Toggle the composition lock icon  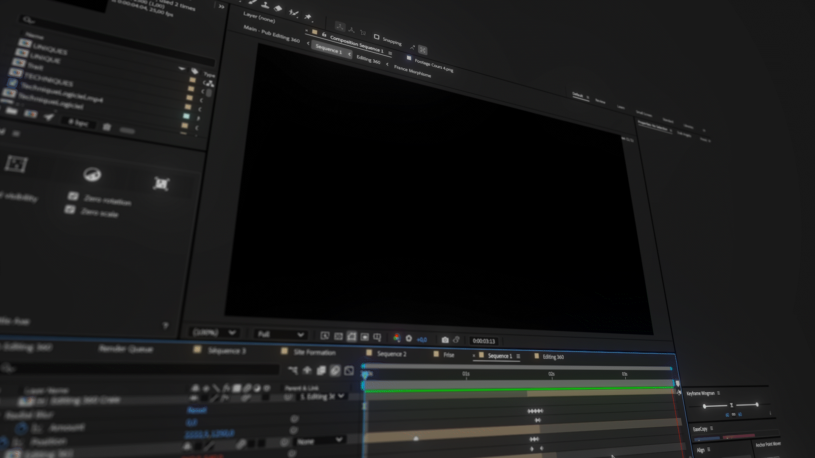tap(324, 35)
